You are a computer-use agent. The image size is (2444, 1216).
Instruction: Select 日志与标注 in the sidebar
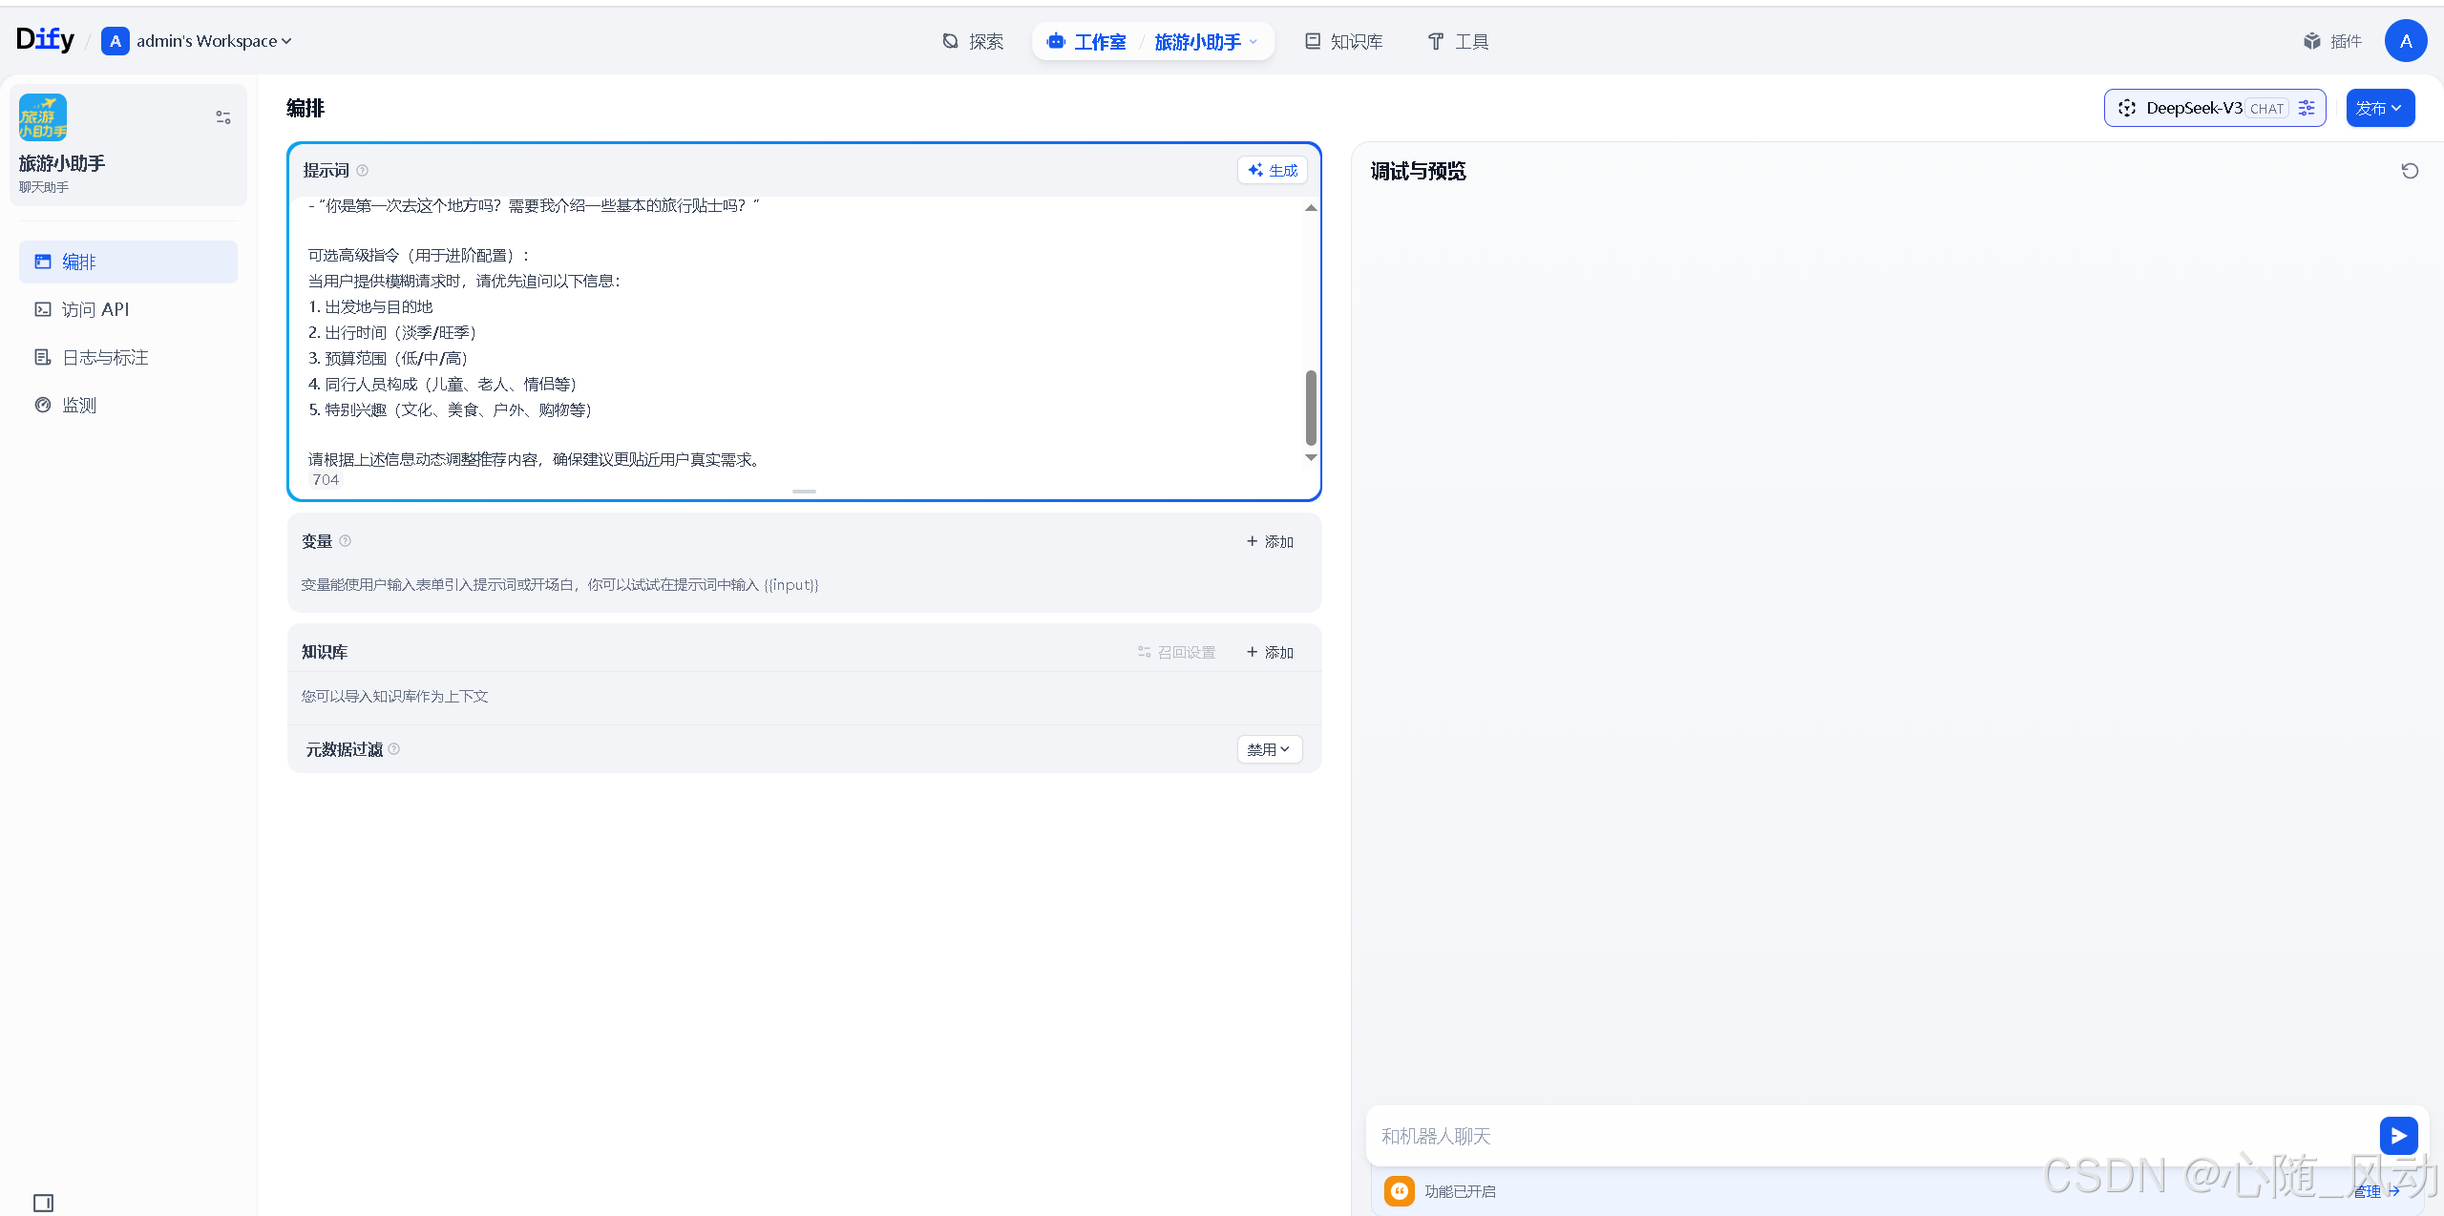pos(105,357)
